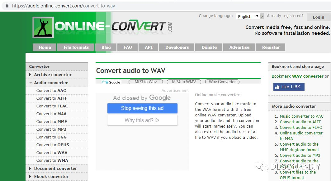
Task: Switch to the MP3 to Wav tab
Action: click(145, 82)
